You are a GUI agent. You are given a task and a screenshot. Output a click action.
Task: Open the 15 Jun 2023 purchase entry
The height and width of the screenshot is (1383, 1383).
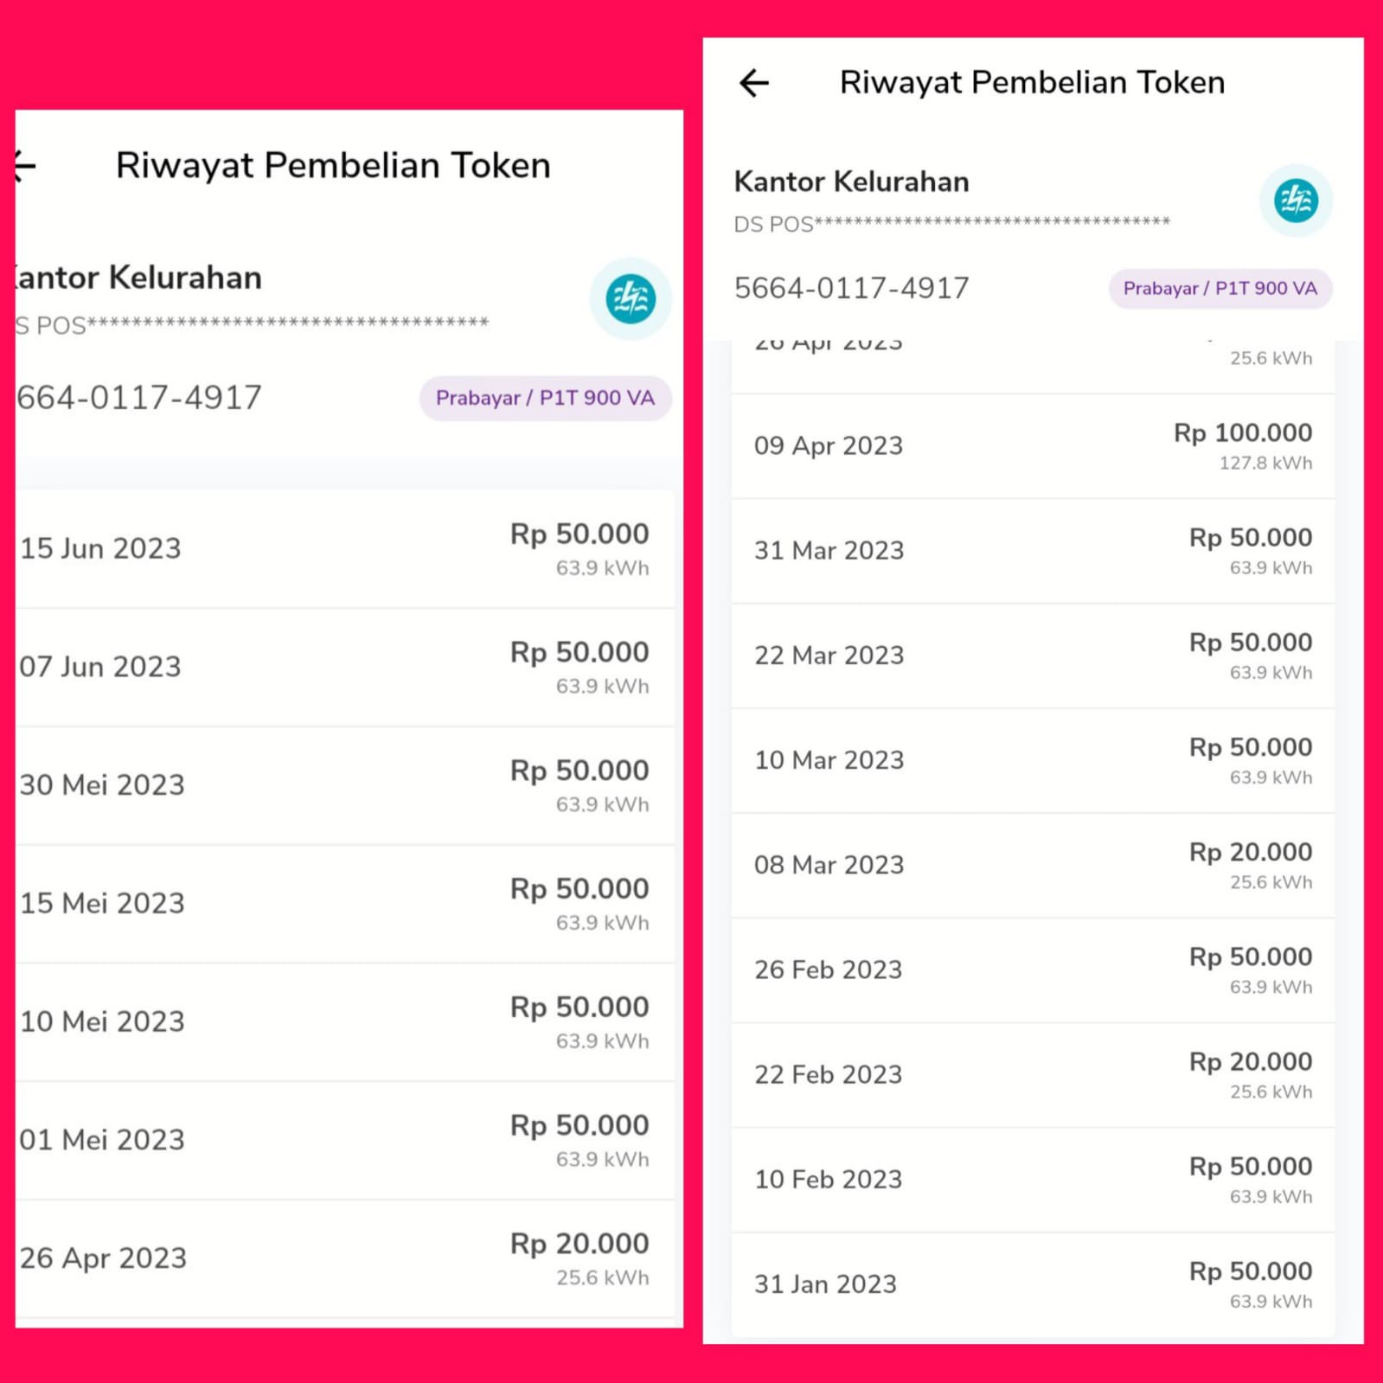point(344,548)
